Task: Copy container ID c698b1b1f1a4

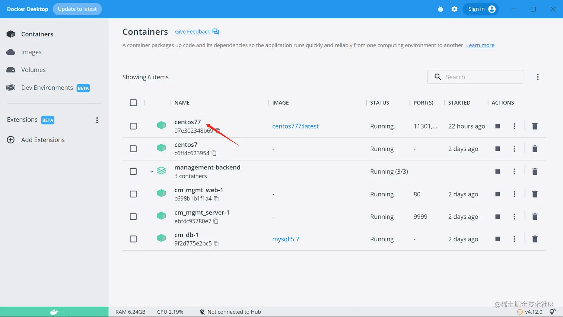Action: pyautogui.click(x=216, y=199)
